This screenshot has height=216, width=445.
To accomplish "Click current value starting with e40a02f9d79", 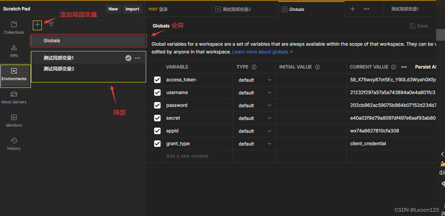I will click(393, 118).
